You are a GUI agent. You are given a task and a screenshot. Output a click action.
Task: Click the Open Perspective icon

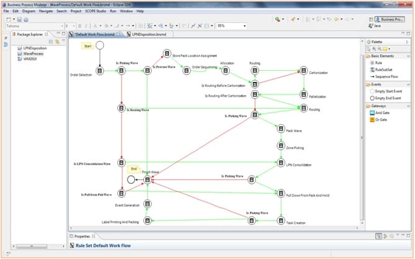point(371,19)
